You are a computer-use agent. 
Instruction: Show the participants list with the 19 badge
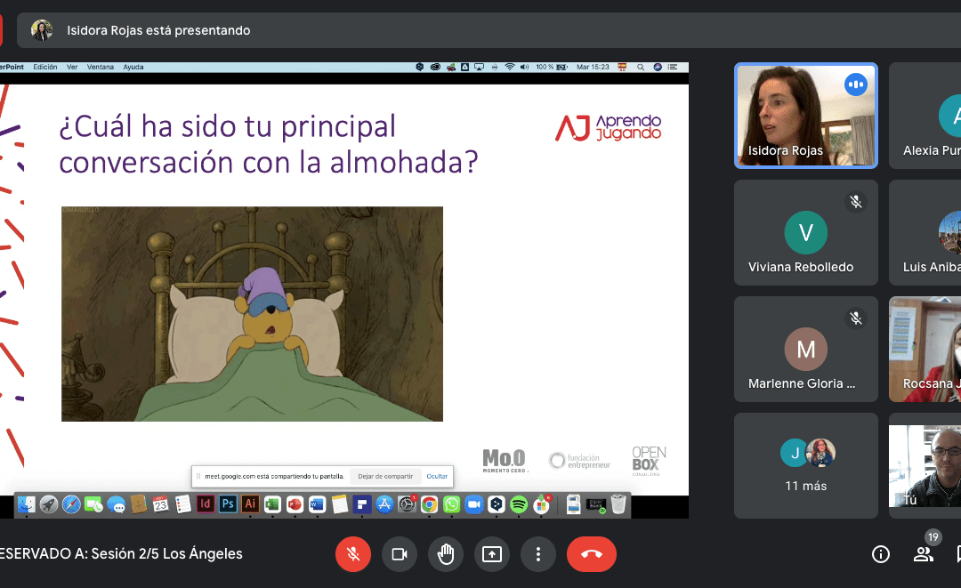[x=923, y=554]
